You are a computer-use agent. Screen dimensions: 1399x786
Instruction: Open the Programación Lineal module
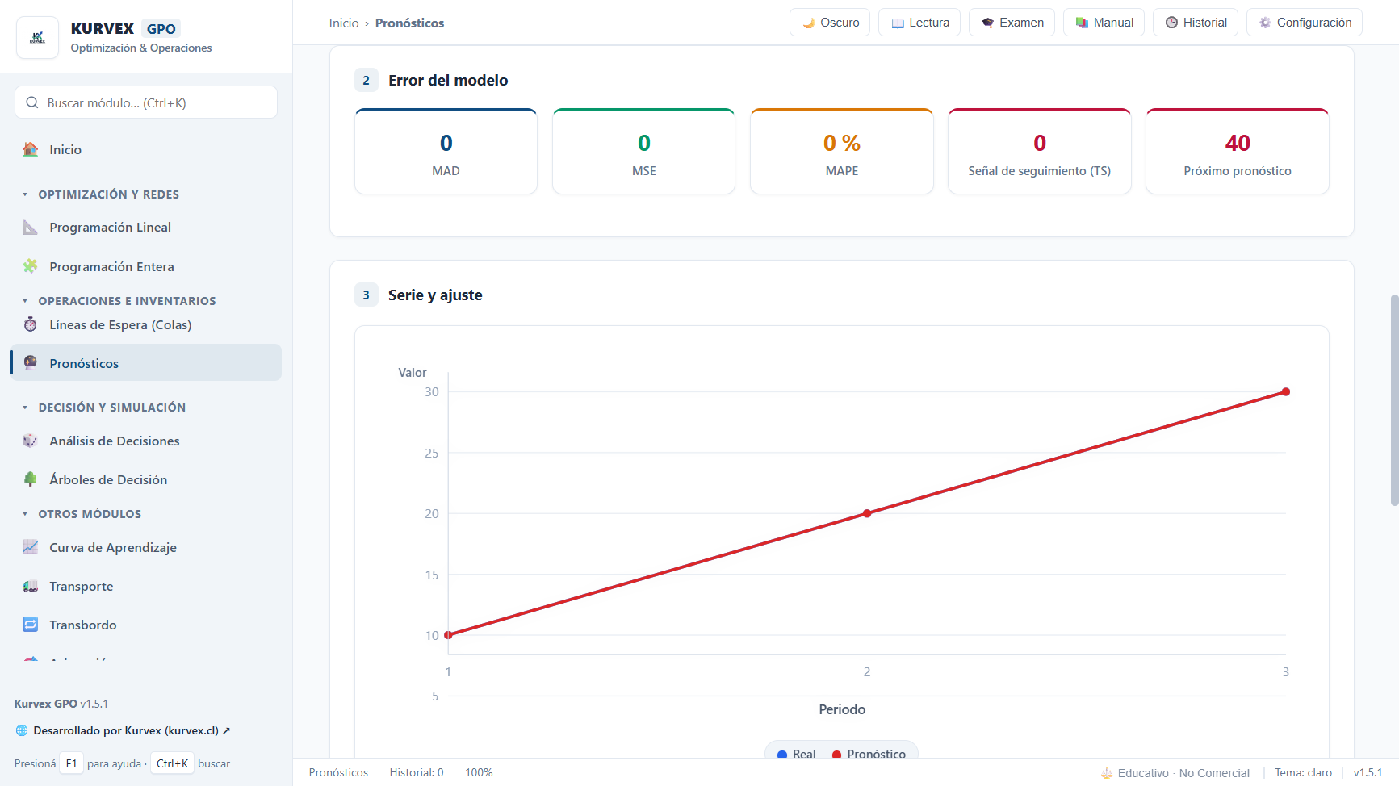coord(146,228)
